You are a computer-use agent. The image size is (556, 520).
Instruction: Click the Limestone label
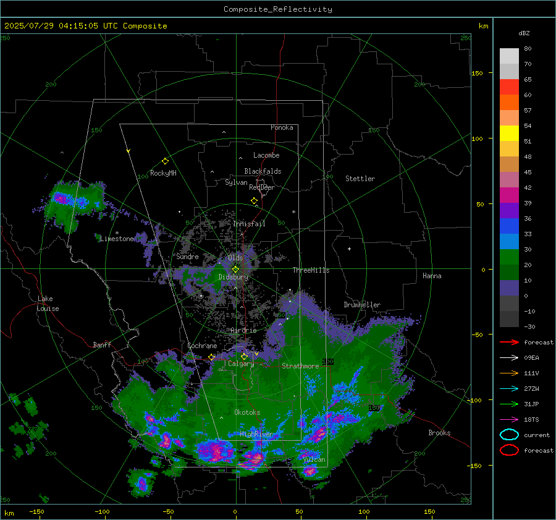(117, 239)
